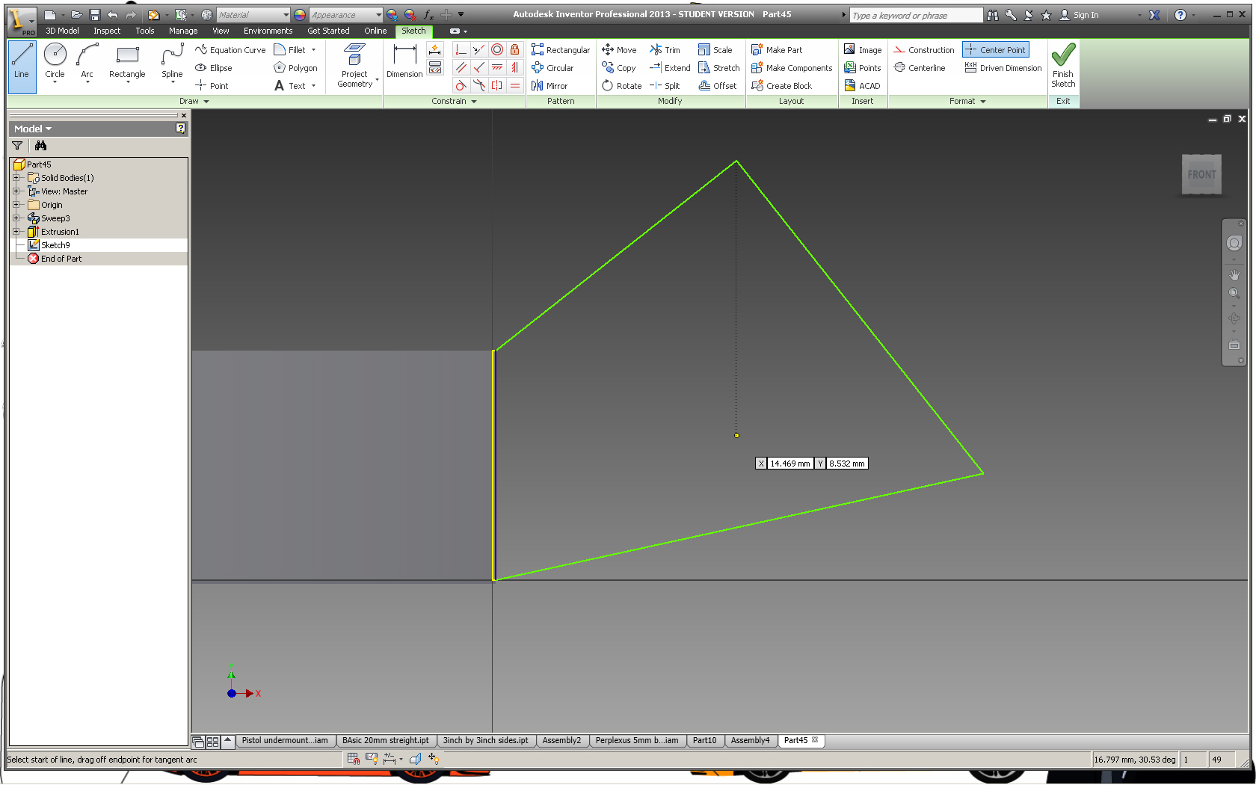Viewport: 1256px width, 785px height.
Task: Activate the Dimension tool
Action: click(x=404, y=61)
